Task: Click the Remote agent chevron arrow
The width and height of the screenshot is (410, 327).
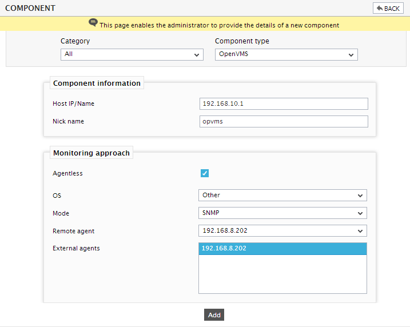Action: (x=360, y=231)
